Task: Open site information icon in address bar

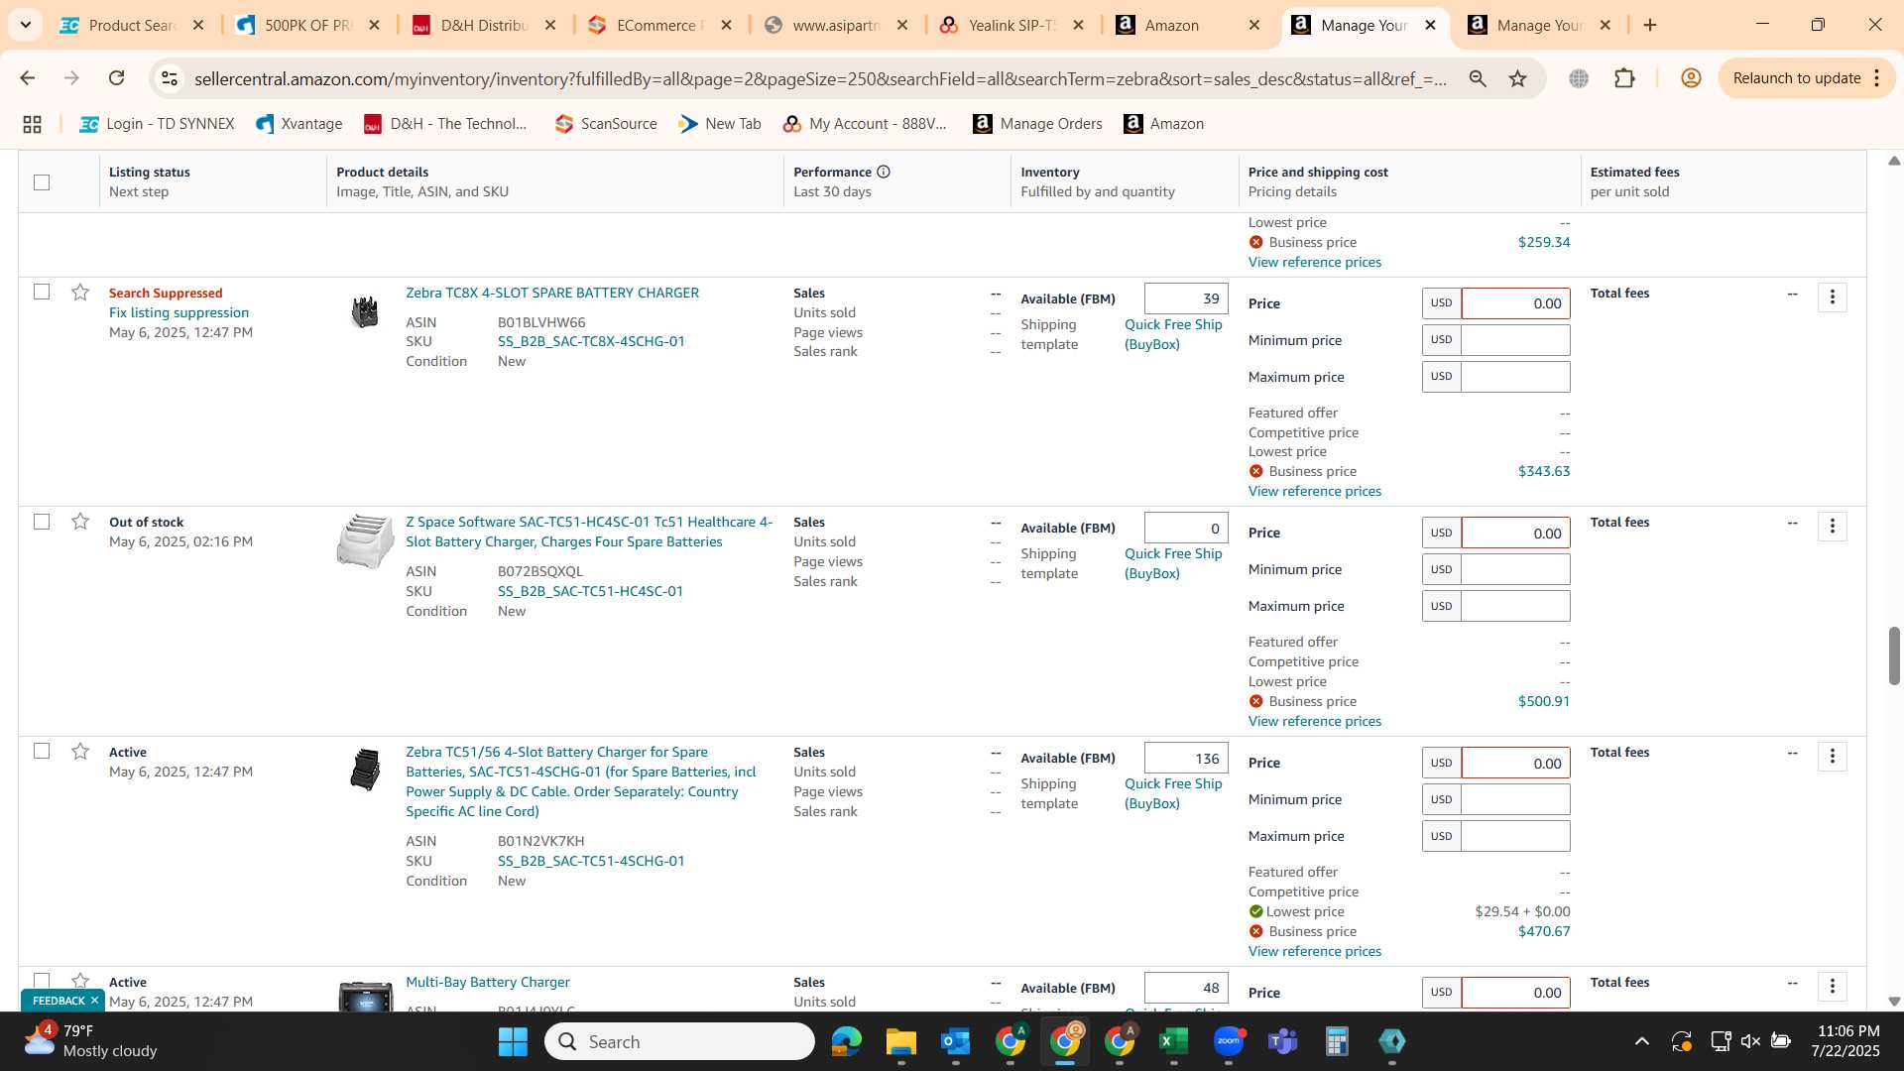Action: 170,78
